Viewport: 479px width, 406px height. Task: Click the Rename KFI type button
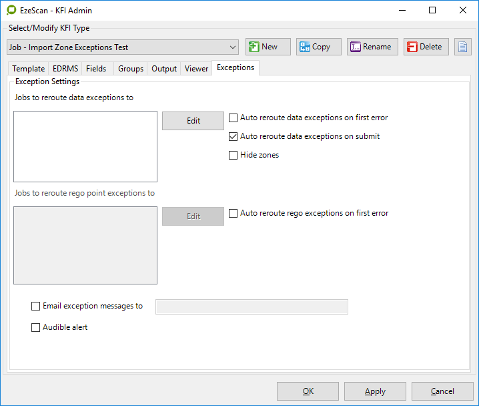[372, 47]
